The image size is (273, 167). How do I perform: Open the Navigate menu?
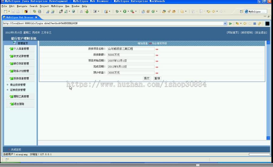click(x=22, y=6)
